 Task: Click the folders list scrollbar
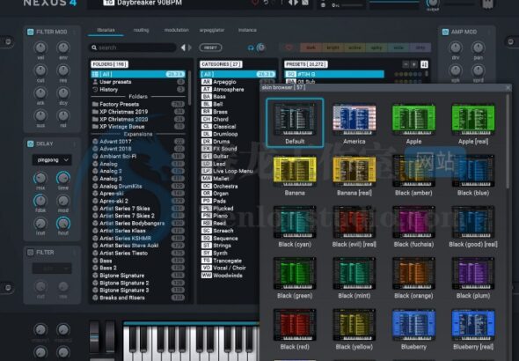[x=189, y=88]
